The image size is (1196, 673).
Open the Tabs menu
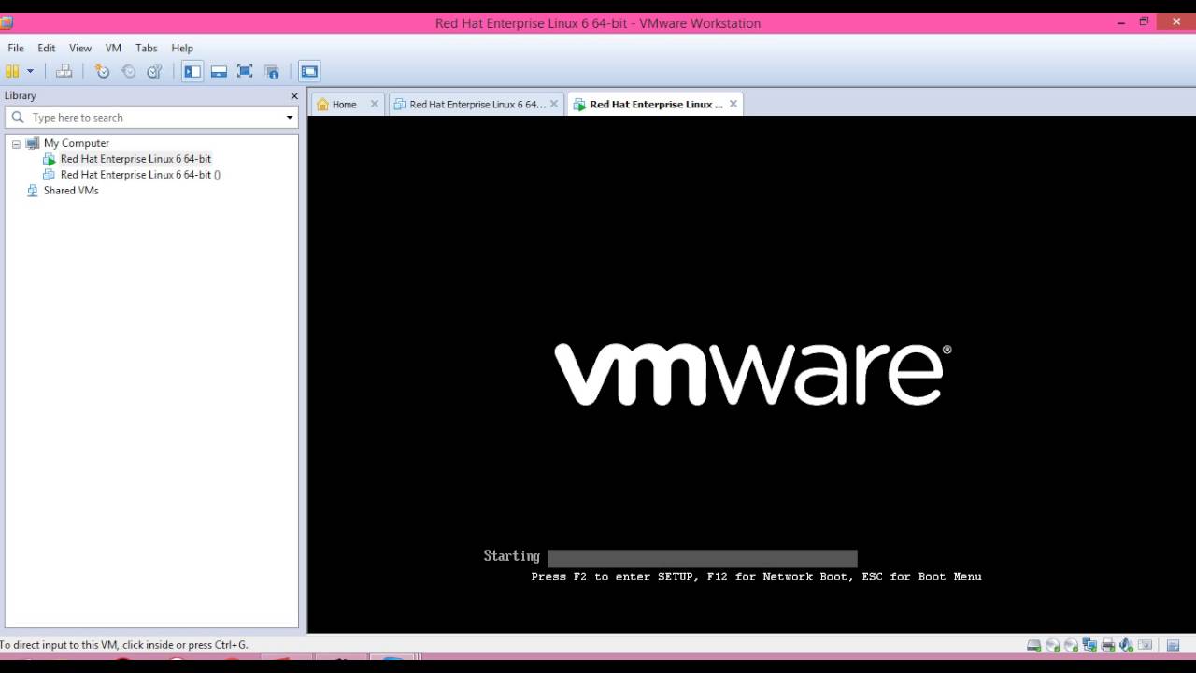point(147,48)
